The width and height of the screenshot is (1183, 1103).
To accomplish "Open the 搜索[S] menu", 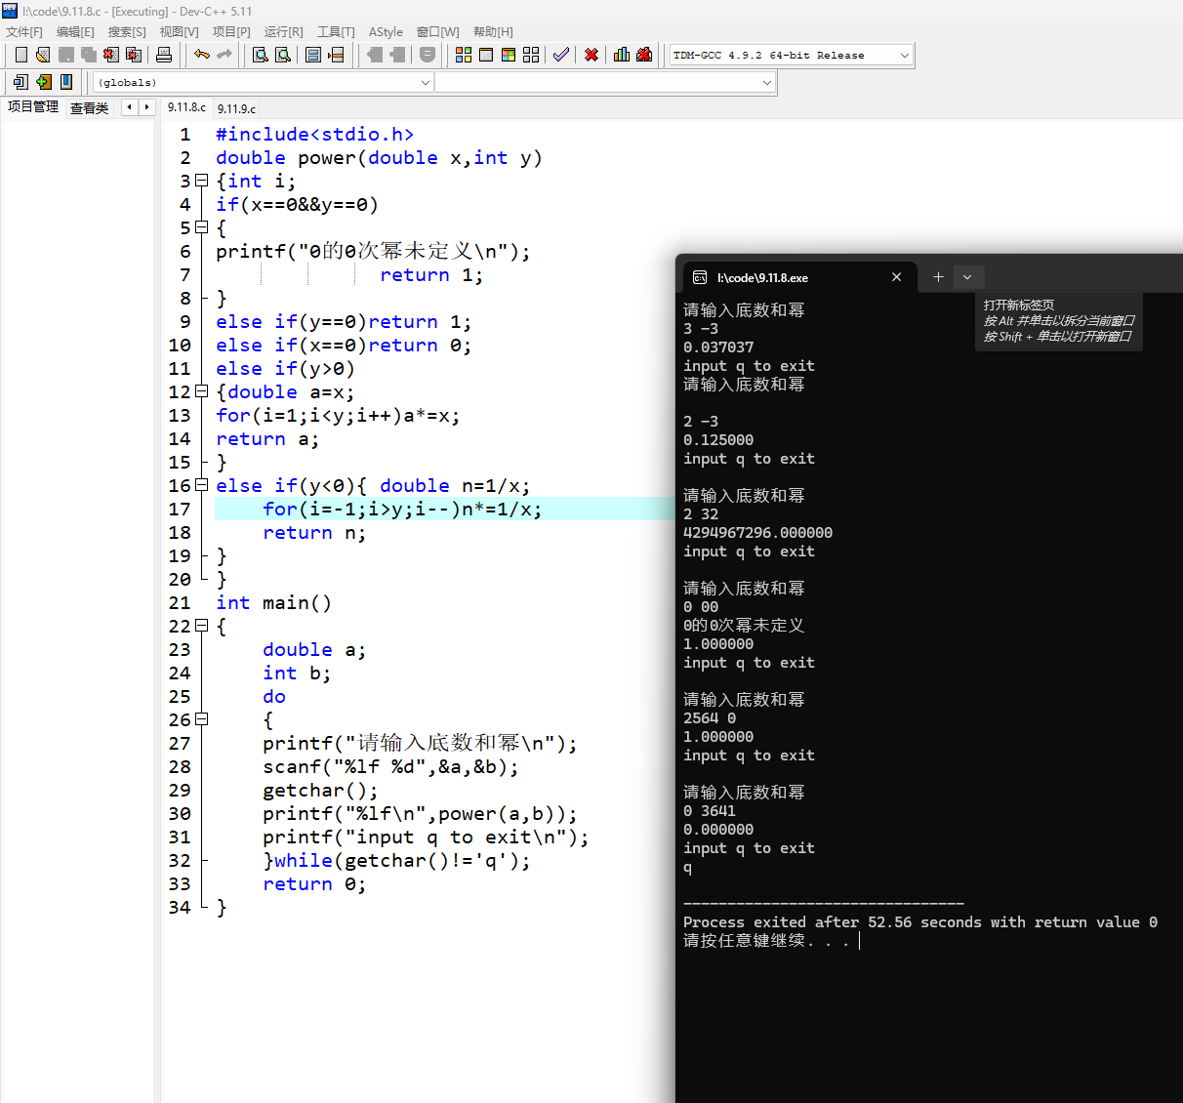I will pos(127,32).
